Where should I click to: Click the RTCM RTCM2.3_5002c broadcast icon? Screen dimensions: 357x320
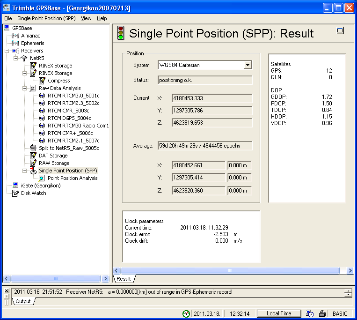(42, 103)
